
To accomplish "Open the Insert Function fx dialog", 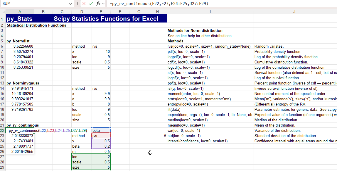I will pos(98,4).
